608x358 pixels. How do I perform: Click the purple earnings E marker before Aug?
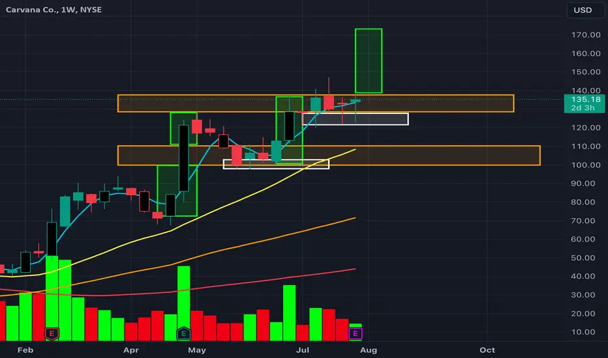coord(355,333)
